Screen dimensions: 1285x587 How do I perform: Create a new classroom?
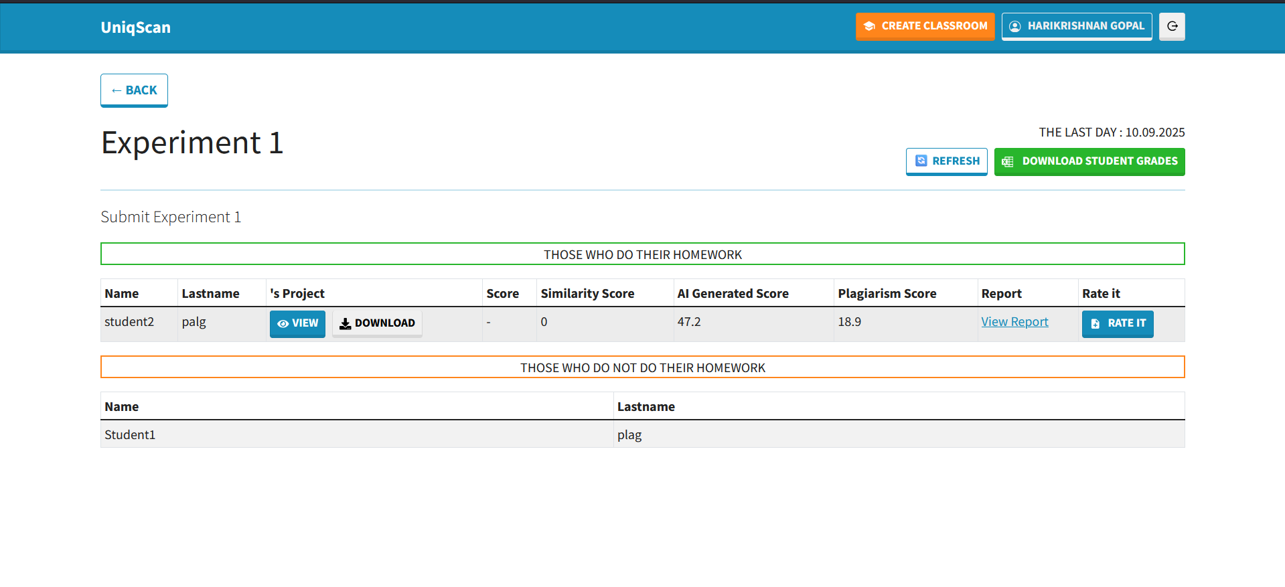tap(925, 27)
